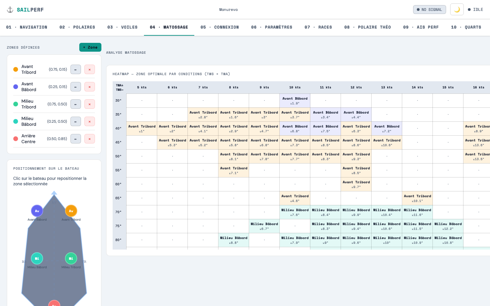
Task: Toggle dark mode with the moon icon
Action: point(457,10)
